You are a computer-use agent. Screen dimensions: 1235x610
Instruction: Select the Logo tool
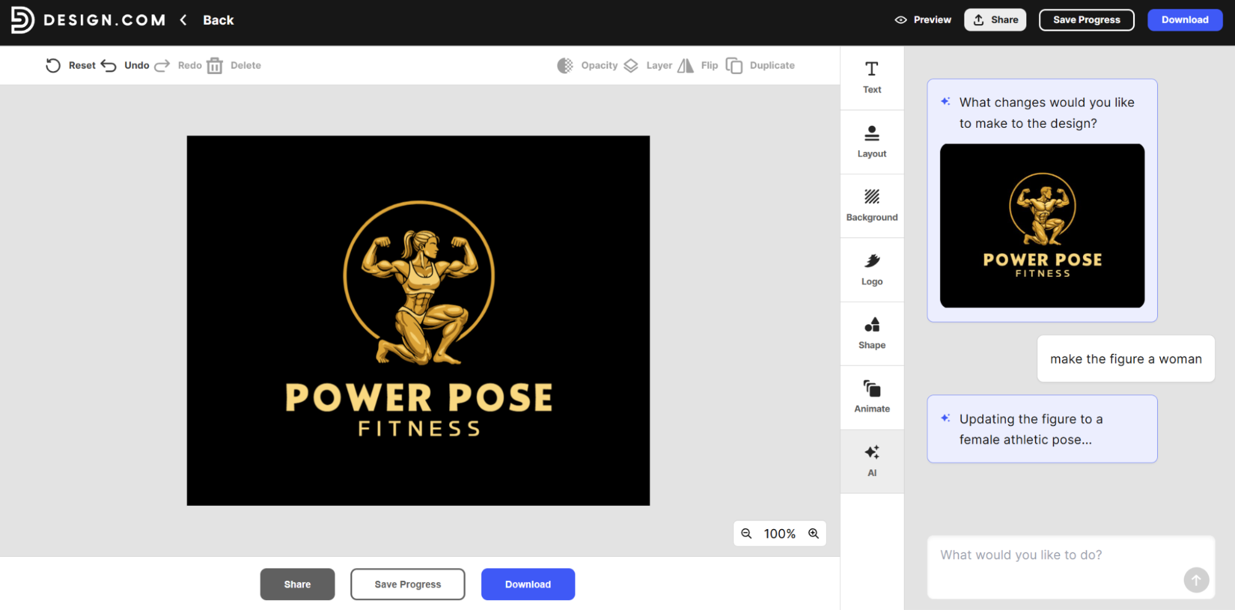point(872,269)
